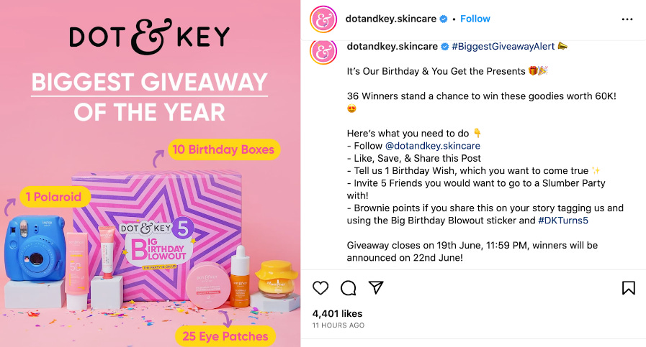Open the three-dot more options menu
646x347 pixels.
pos(627,19)
